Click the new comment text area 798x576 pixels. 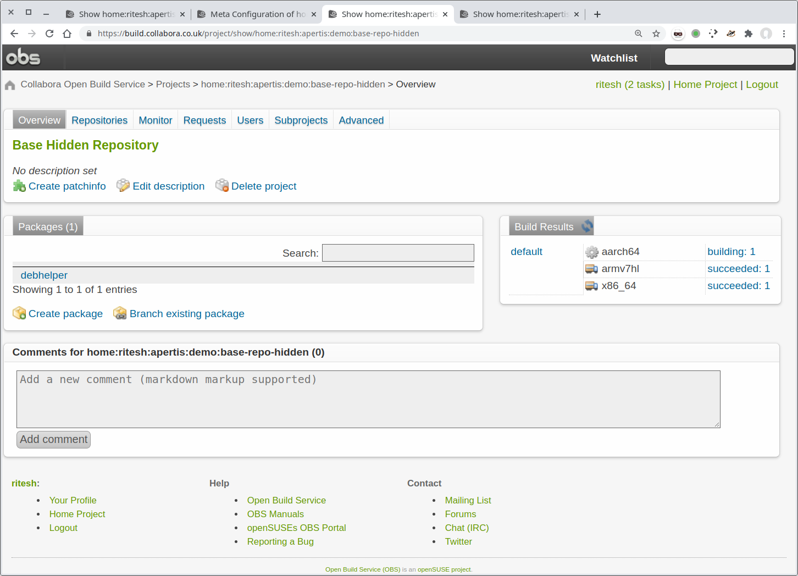368,399
